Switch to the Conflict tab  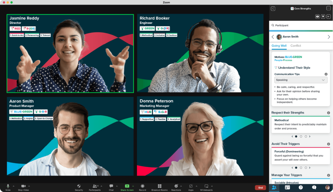point(296,46)
